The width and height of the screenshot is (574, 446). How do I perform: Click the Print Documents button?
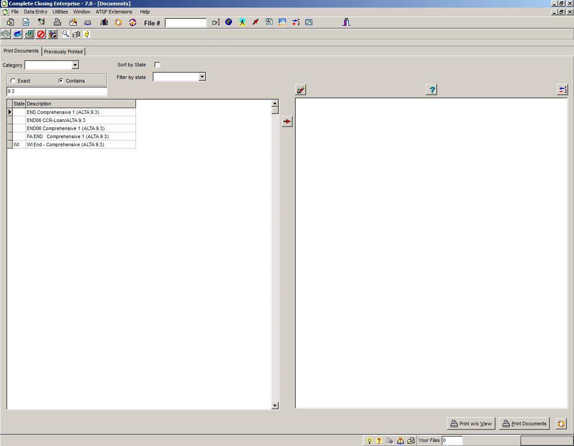pyautogui.click(x=524, y=424)
